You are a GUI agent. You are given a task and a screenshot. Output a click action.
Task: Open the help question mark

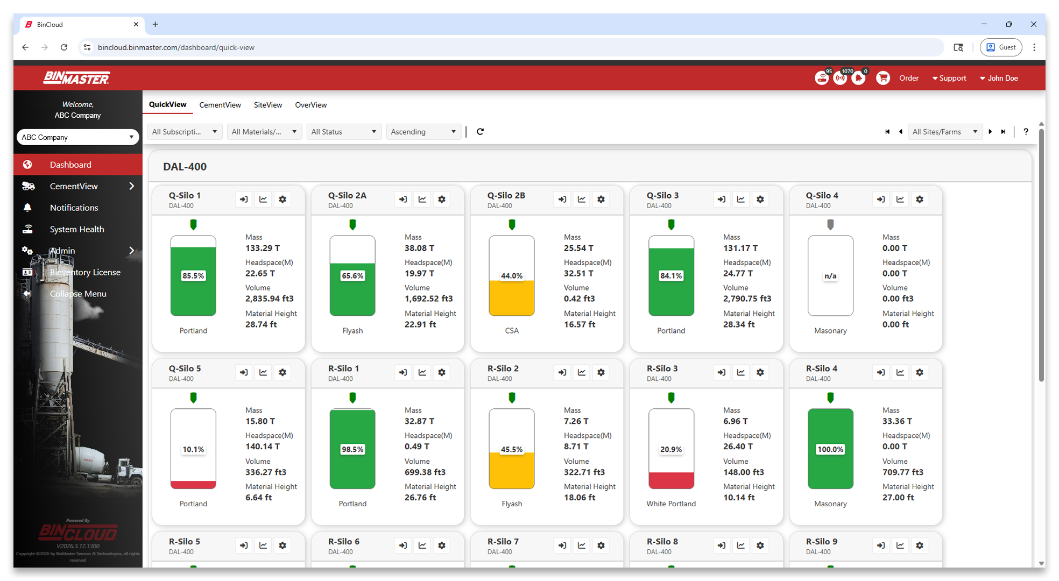pos(1026,132)
